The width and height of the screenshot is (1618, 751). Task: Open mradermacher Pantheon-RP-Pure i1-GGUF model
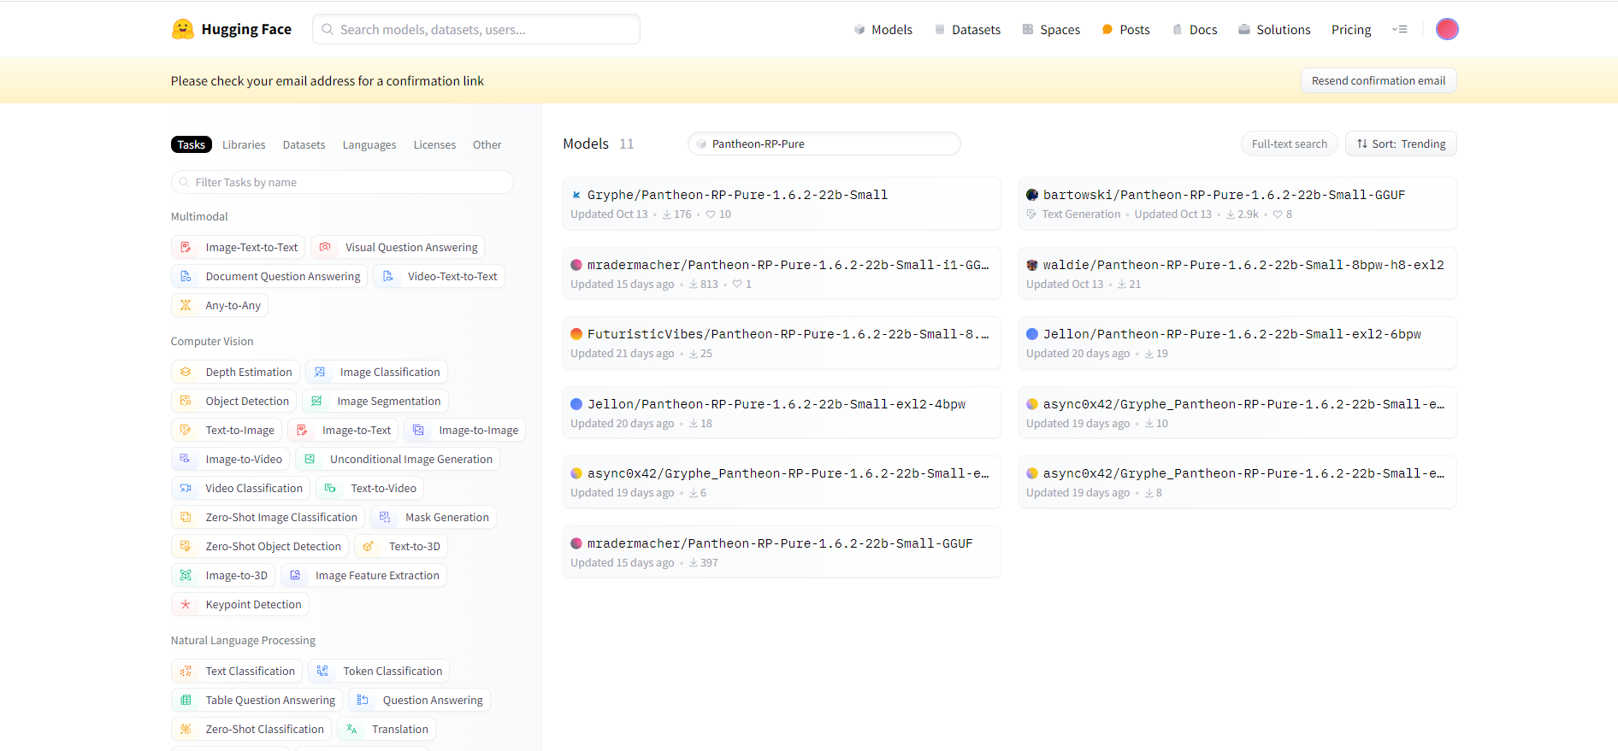782,273
